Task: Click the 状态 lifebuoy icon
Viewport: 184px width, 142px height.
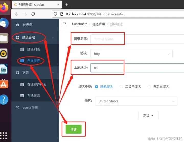Action: click(18, 73)
